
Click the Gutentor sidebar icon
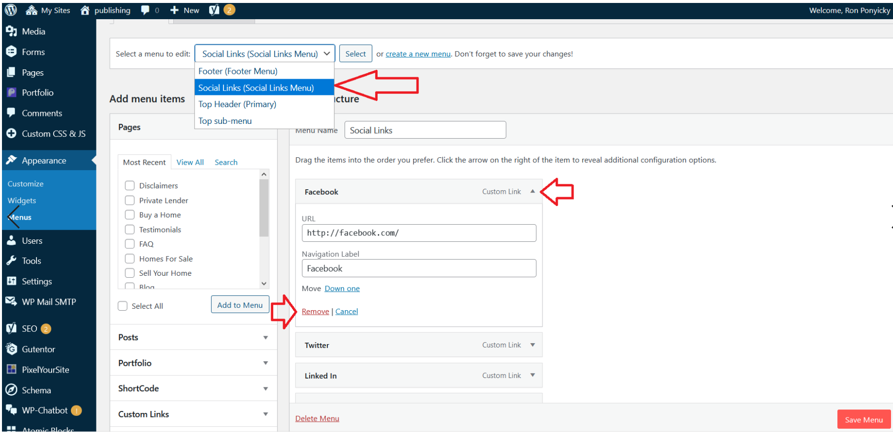[11, 349]
